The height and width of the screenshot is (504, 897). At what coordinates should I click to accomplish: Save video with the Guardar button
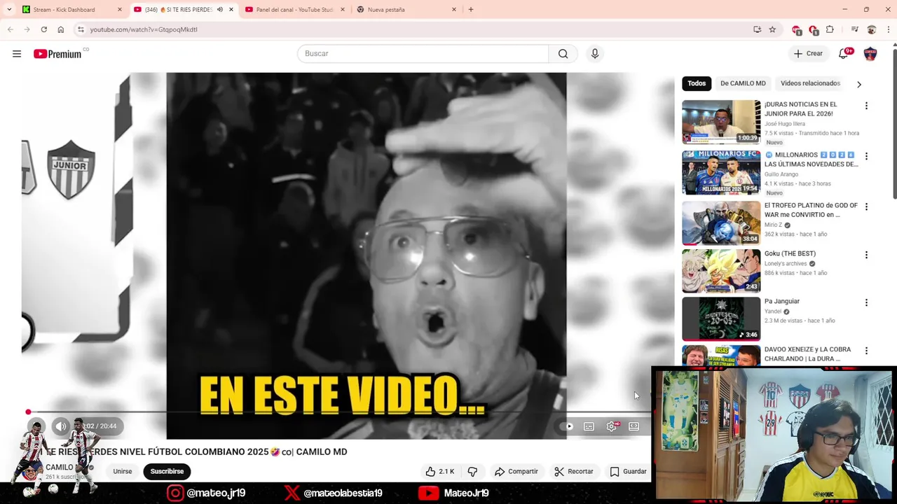coord(629,472)
